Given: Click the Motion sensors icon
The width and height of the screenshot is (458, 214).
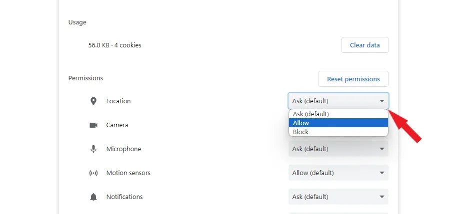Looking at the screenshot, I should 93,173.
